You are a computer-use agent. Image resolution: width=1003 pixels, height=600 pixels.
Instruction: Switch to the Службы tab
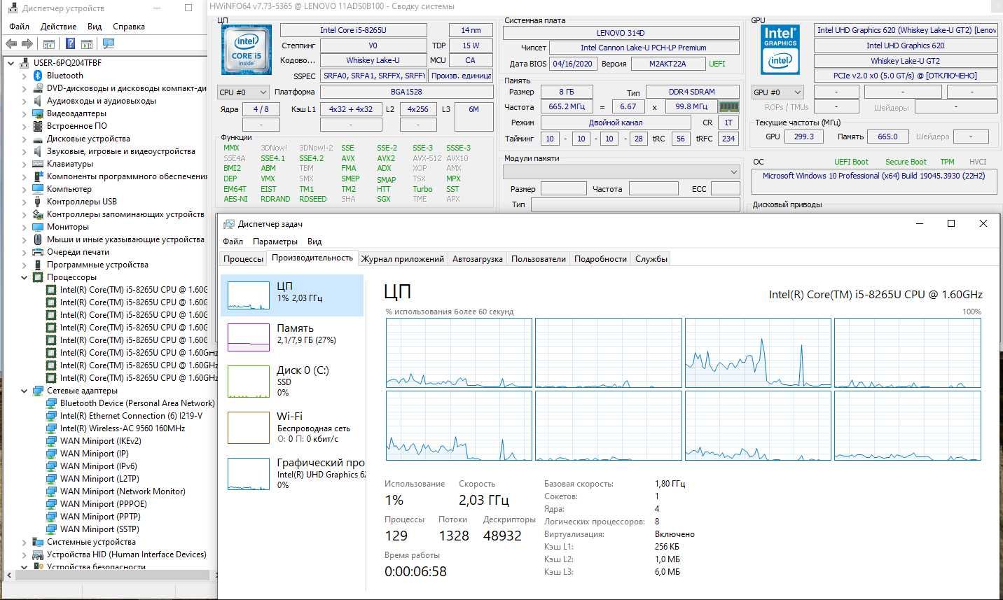click(651, 259)
